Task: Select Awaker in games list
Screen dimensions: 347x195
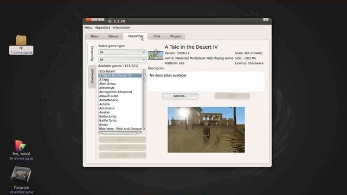Action: tap(120, 112)
